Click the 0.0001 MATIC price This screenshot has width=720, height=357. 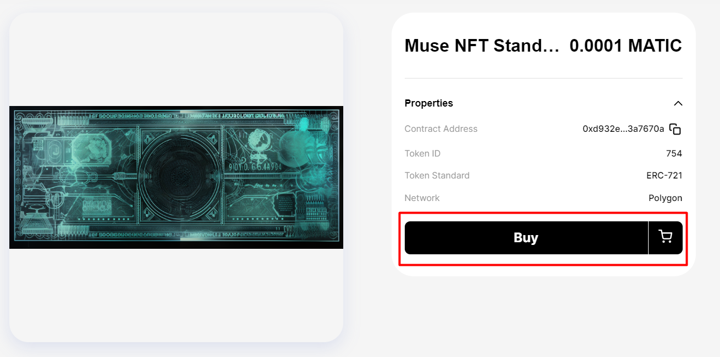626,46
